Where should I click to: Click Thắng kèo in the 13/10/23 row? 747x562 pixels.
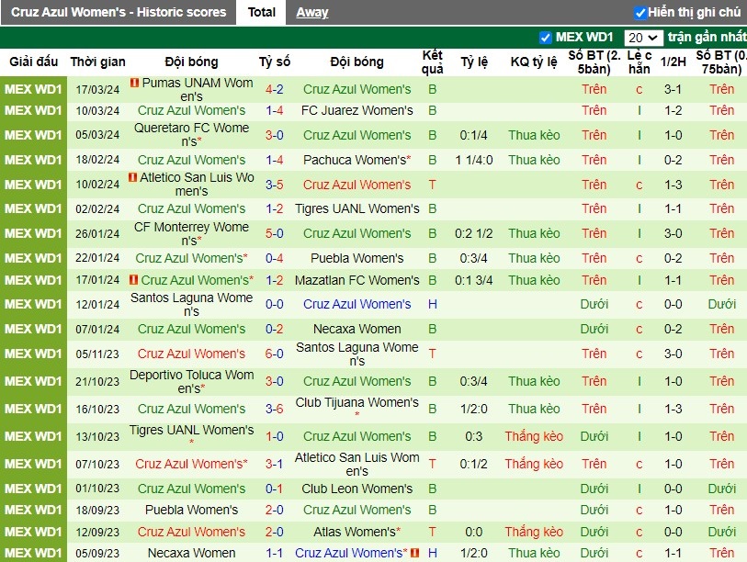click(534, 437)
